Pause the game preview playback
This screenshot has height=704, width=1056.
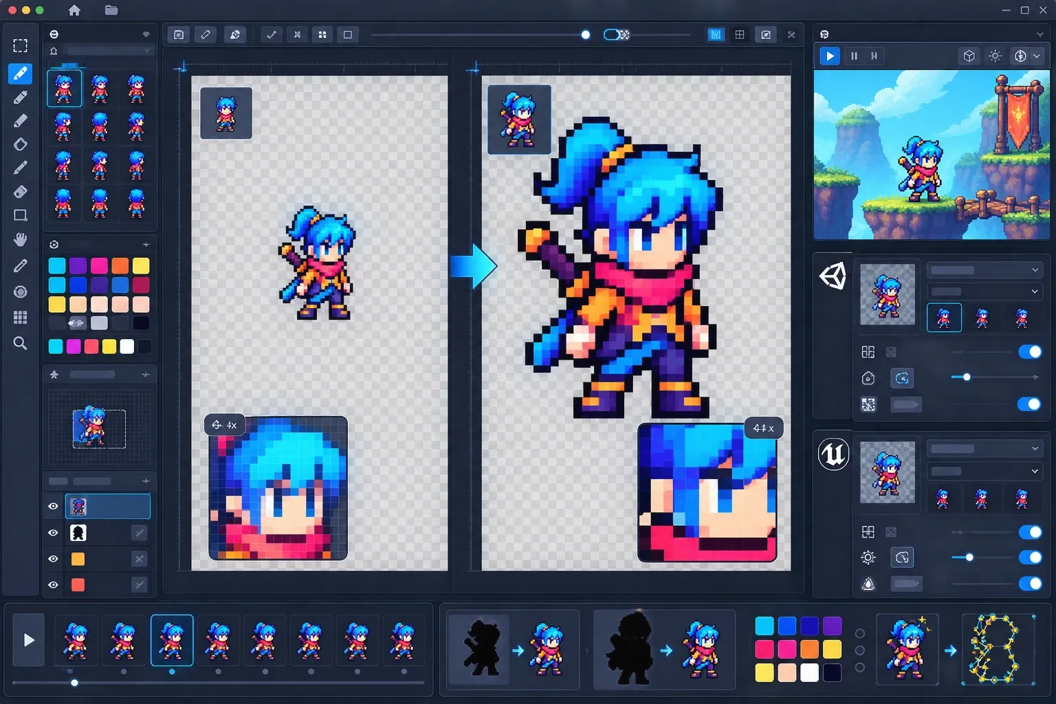pyautogui.click(x=855, y=56)
